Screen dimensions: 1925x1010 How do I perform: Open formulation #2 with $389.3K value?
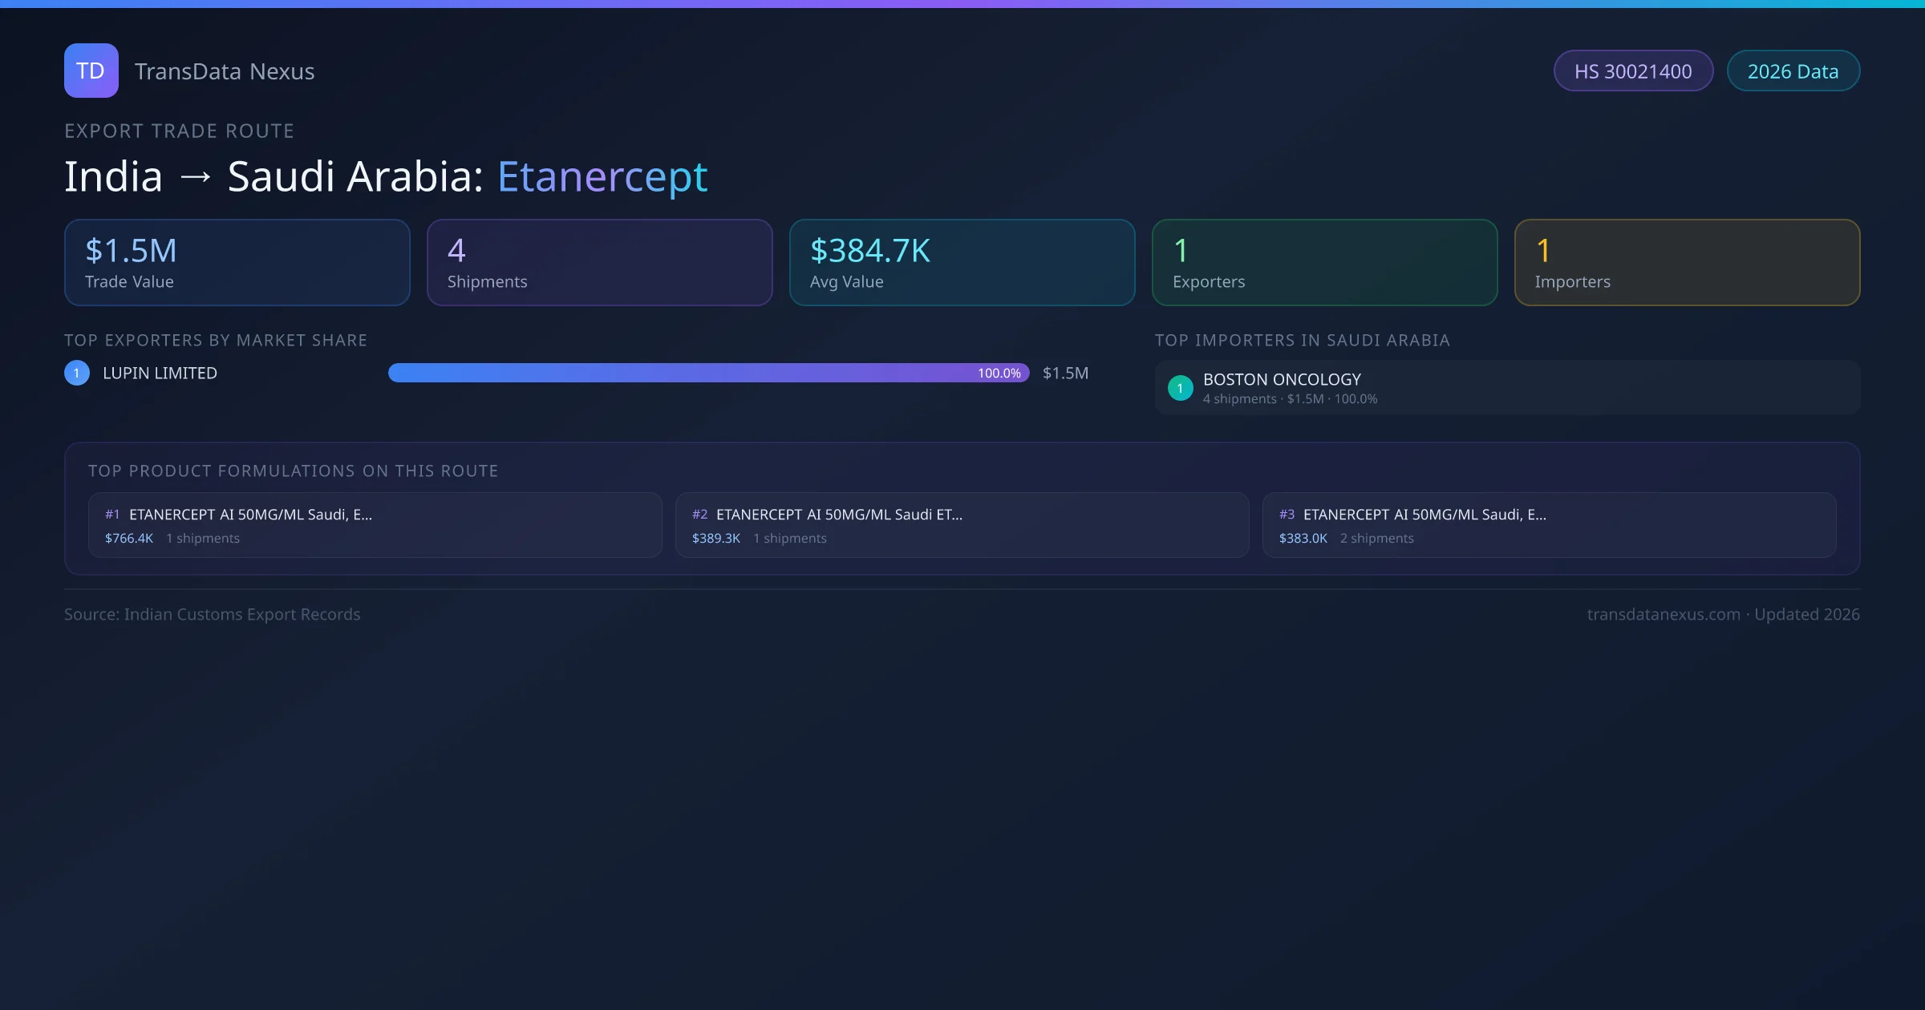(962, 525)
